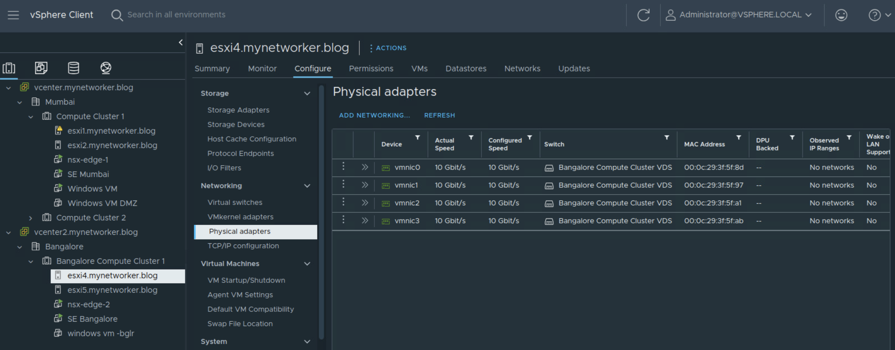This screenshot has height=350, width=895.
Task: Switch to the Networking inventory view icon
Action: tap(106, 68)
